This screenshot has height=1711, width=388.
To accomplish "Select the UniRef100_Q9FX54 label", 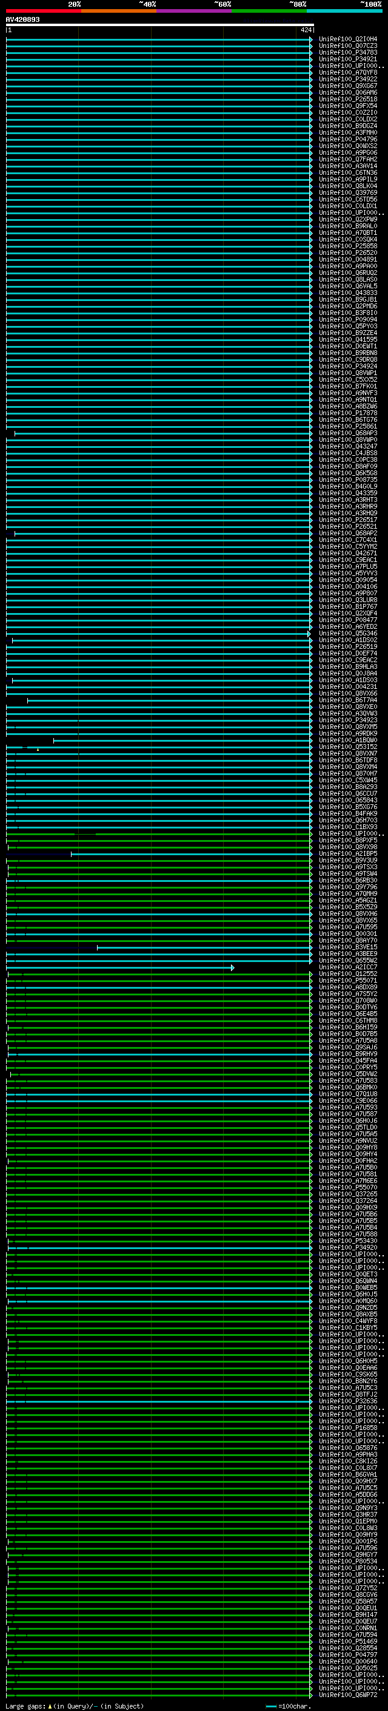I will (348, 106).
